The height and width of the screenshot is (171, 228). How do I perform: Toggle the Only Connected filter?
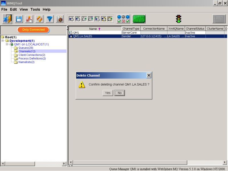(x=33, y=30)
